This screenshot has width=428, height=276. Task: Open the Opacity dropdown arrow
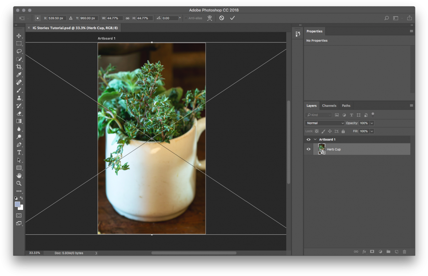click(371, 123)
